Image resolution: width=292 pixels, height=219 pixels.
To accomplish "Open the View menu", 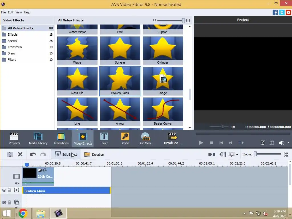I will (x=19, y=12).
